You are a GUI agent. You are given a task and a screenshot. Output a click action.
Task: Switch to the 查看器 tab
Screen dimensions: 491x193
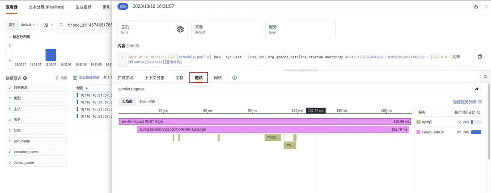[x=12, y=7]
